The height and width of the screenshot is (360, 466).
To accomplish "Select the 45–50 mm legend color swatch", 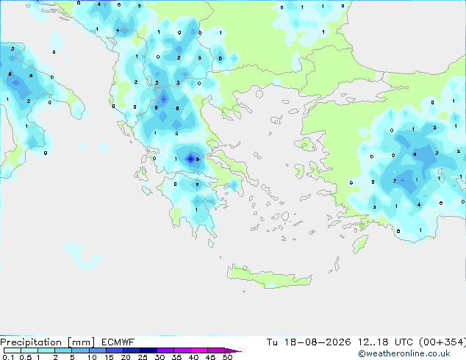I will coord(216,350).
